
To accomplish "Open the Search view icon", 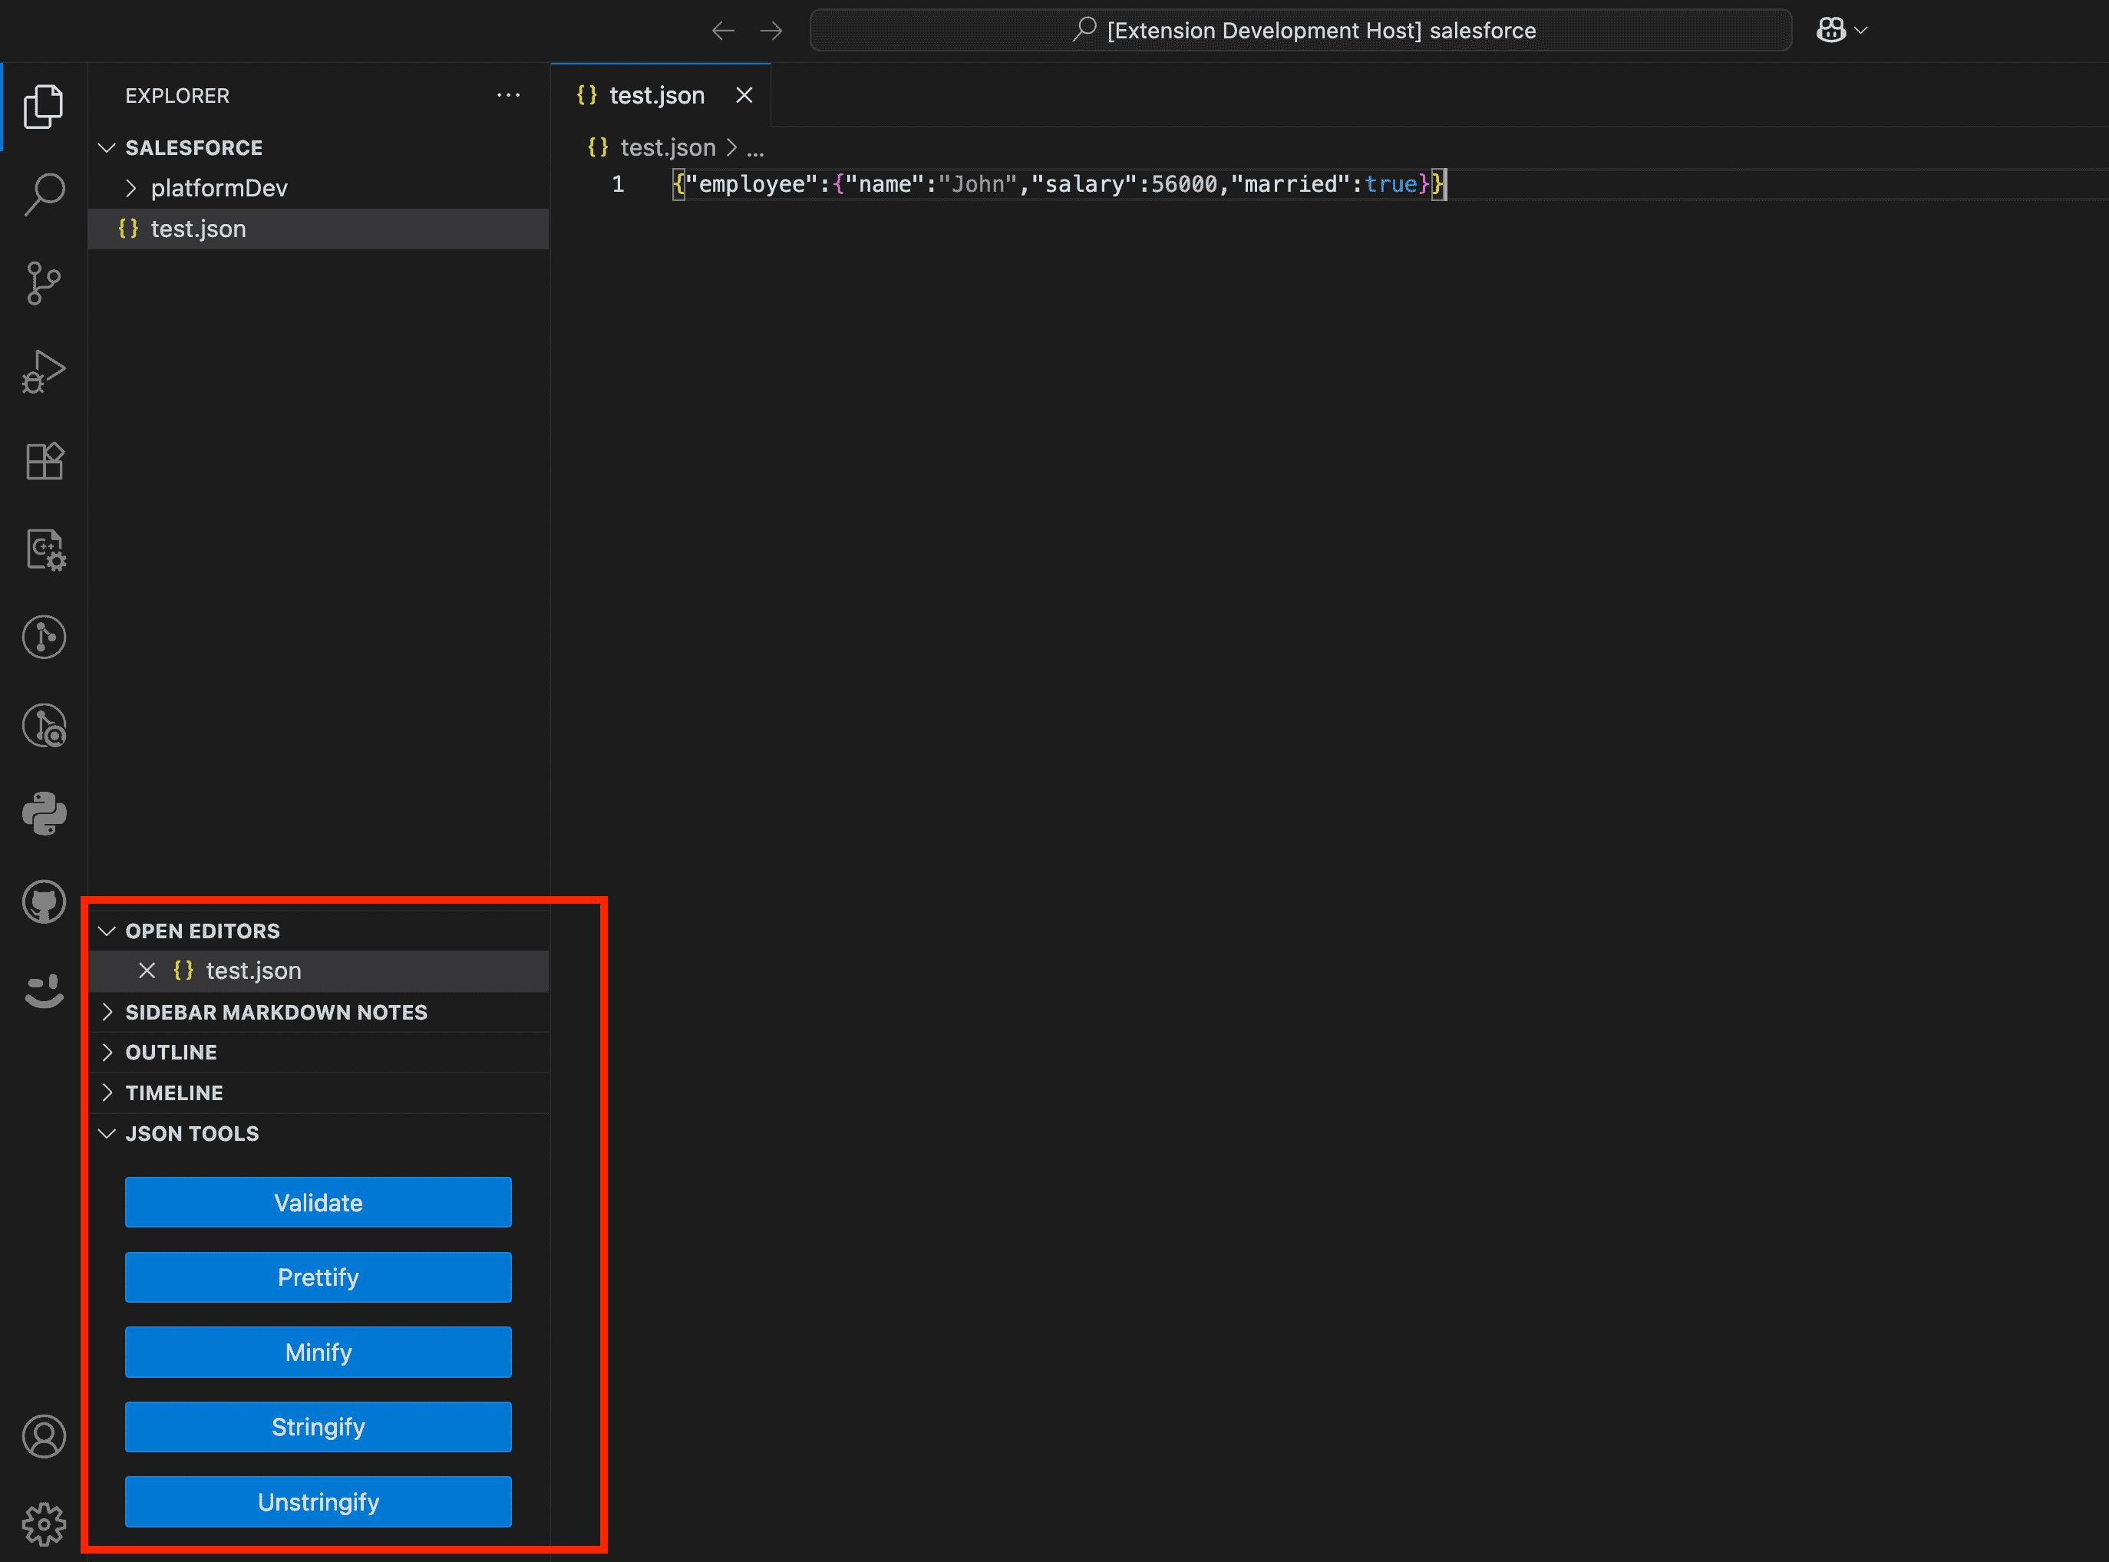I will tap(44, 194).
